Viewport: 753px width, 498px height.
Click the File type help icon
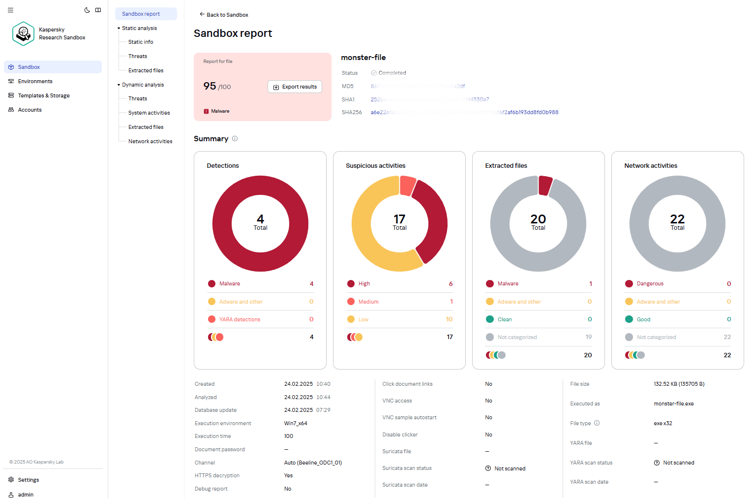coord(597,423)
